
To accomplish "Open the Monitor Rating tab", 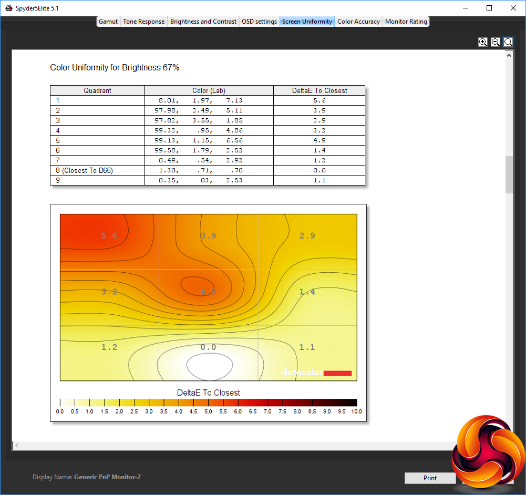I will coord(406,22).
